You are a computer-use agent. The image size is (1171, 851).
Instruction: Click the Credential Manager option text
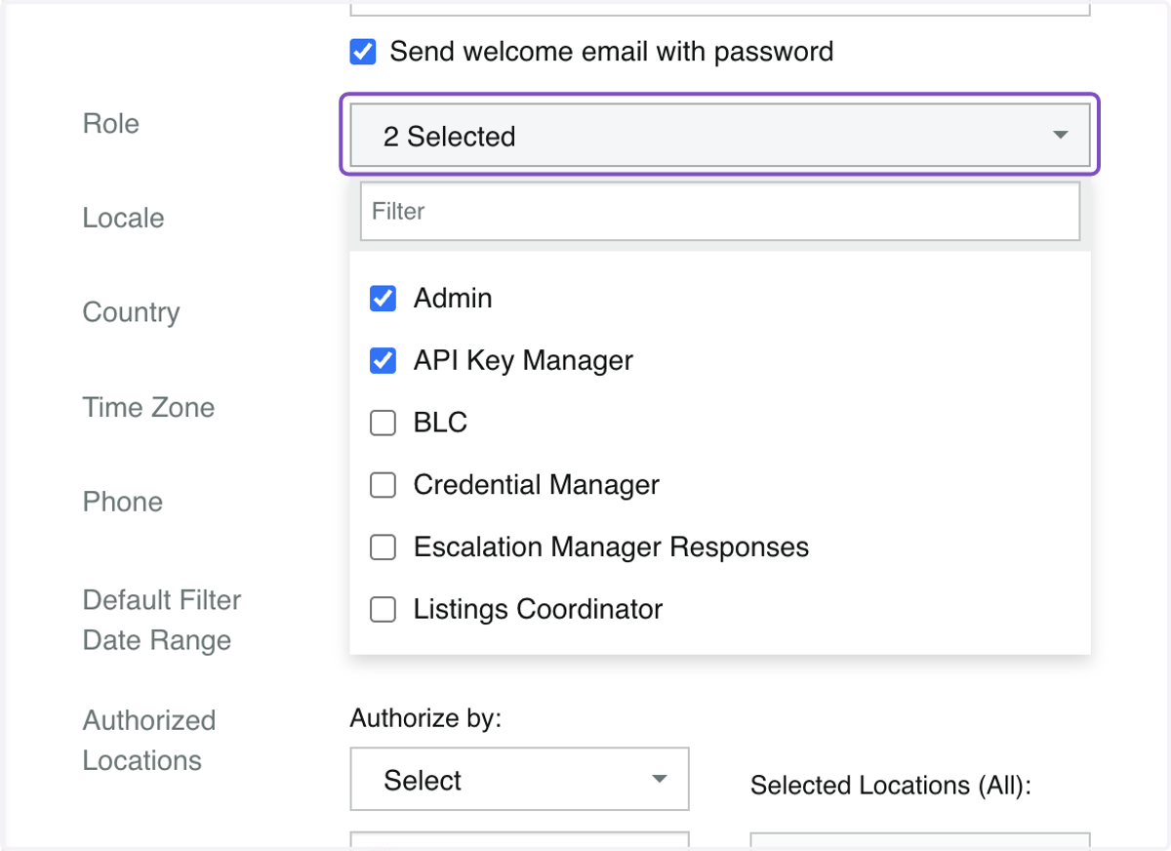coord(537,485)
